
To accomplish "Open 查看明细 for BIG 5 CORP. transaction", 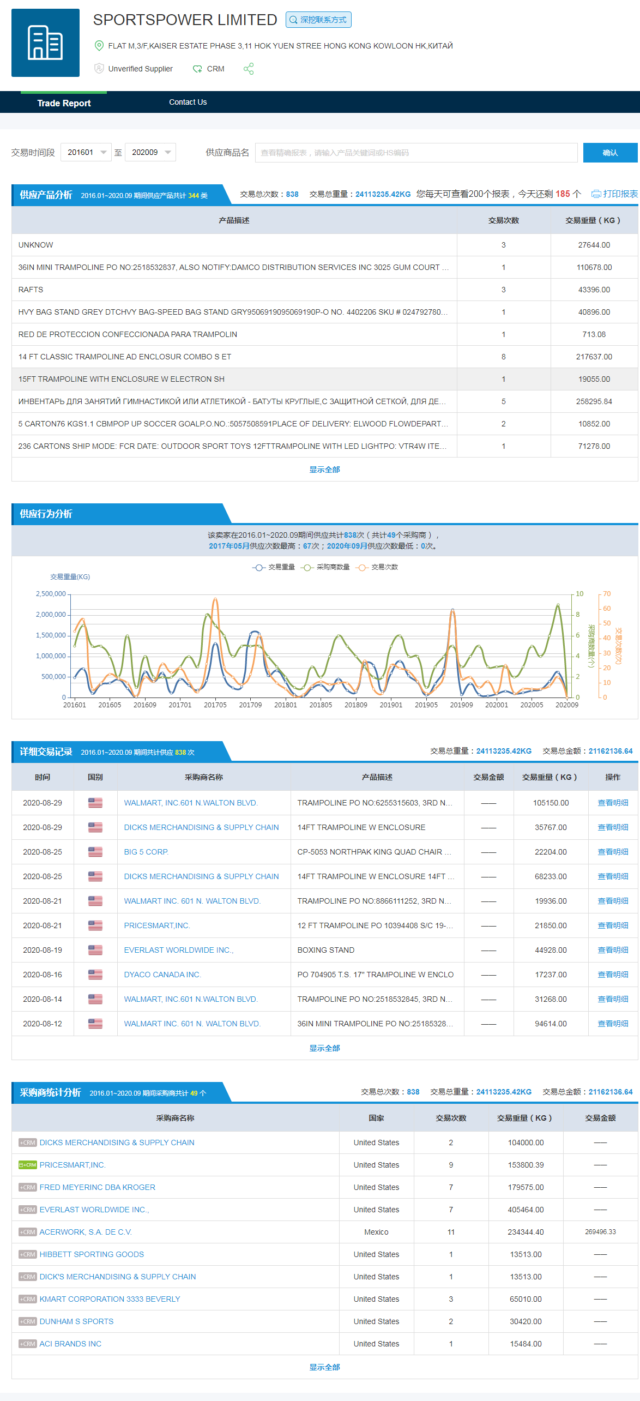I will (613, 852).
